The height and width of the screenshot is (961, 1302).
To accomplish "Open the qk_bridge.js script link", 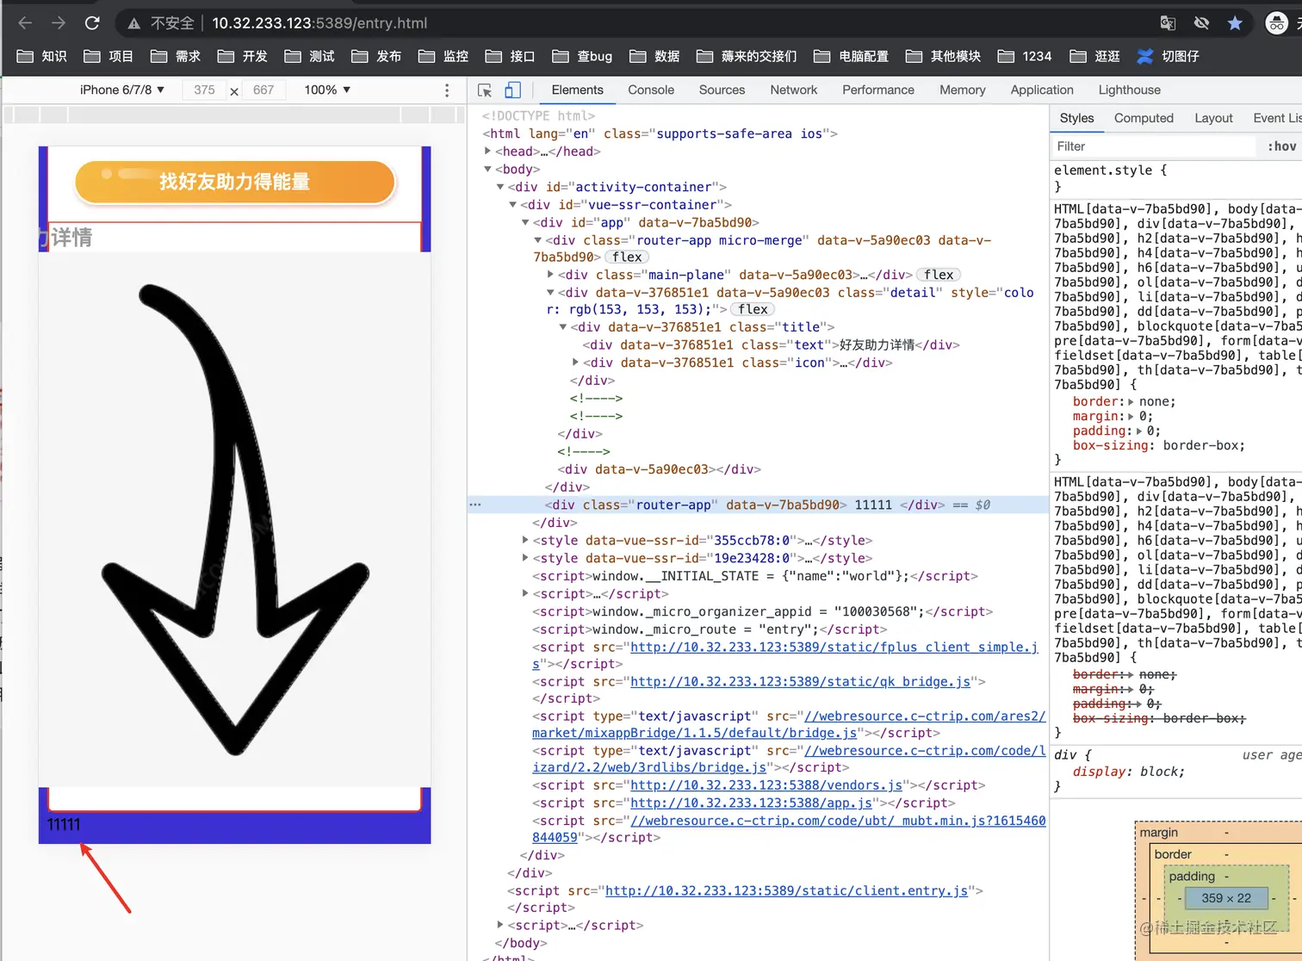I will coord(800,681).
